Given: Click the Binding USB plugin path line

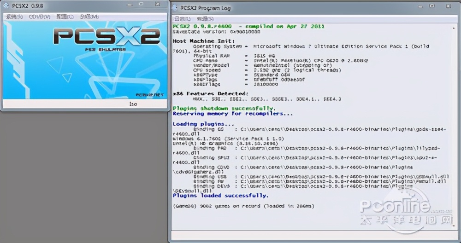Looking at the screenshot, I should [321, 177].
